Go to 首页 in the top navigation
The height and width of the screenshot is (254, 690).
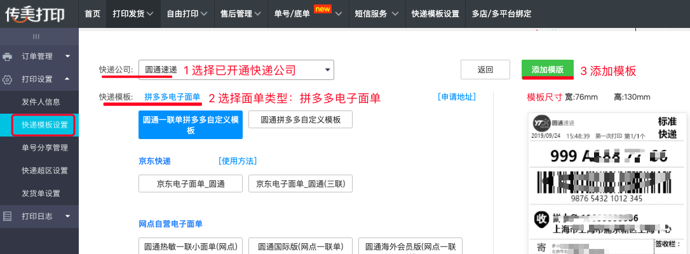[x=92, y=14]
